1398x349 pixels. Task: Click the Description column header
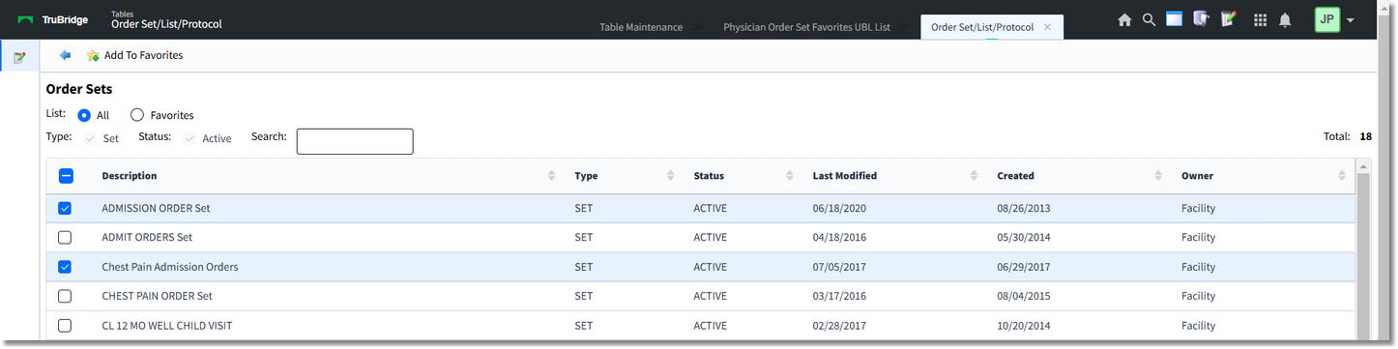(x=130, y=176)
